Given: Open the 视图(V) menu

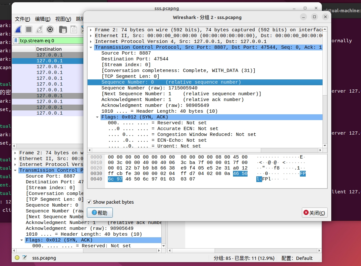Looking at the screenshot, I should 63,19.
